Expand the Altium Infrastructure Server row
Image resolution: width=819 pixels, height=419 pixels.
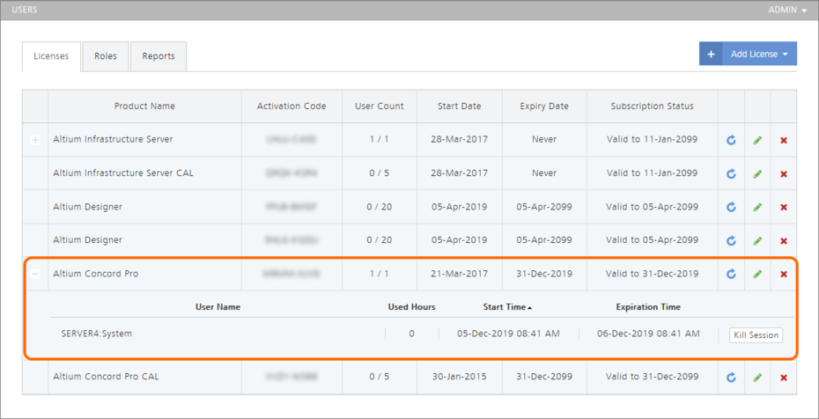(x=35, y=140)
